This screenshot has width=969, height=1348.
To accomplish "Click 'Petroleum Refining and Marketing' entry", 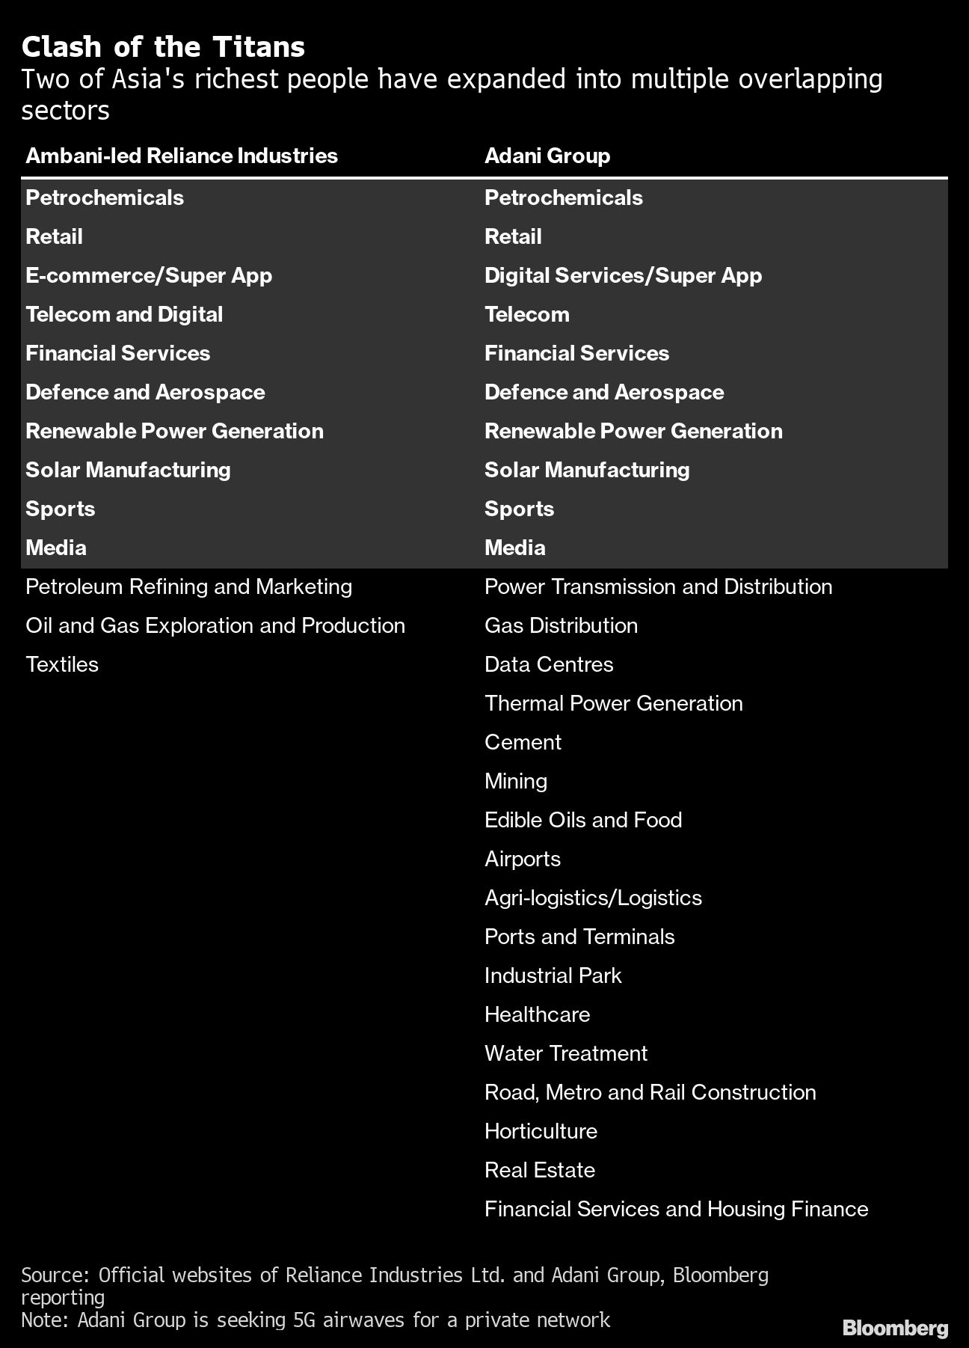I will (188, 586).
